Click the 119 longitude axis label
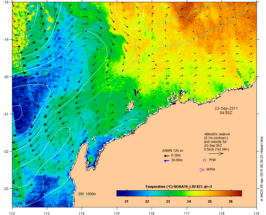 tap(257, 213)
